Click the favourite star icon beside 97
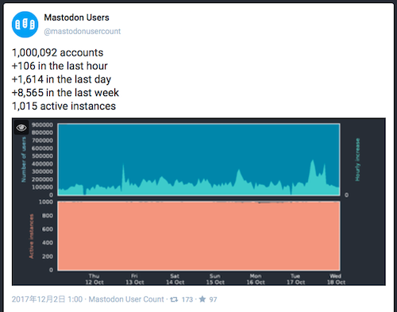Screen dimensions: 397x312 click(x=202, y=299)
